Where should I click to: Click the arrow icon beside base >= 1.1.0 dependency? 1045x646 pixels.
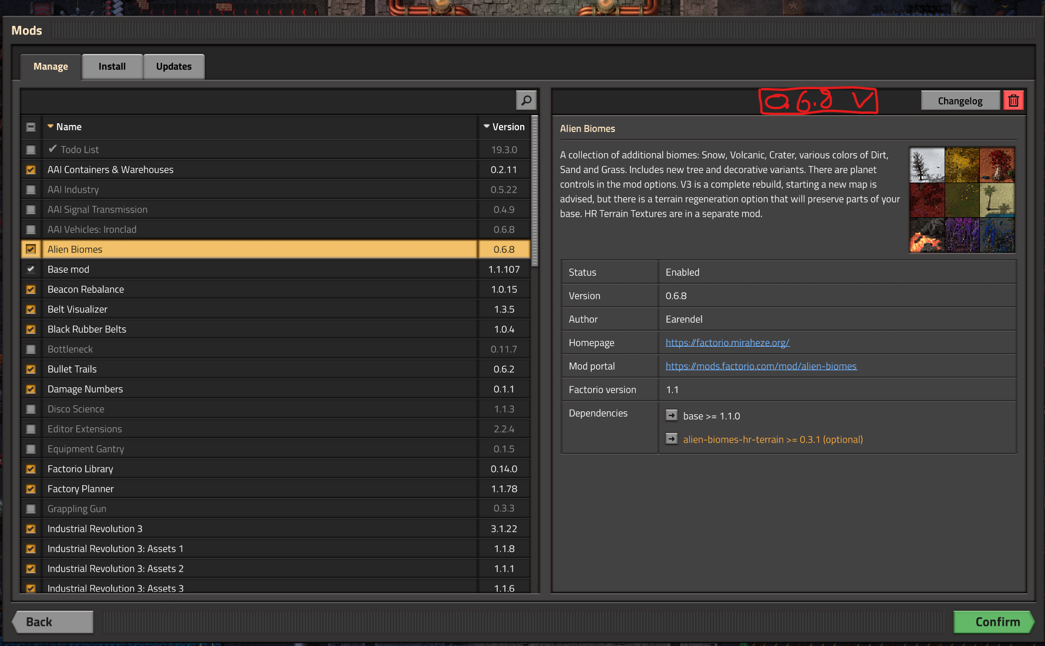pyautogui.click(x=672, y=415)
